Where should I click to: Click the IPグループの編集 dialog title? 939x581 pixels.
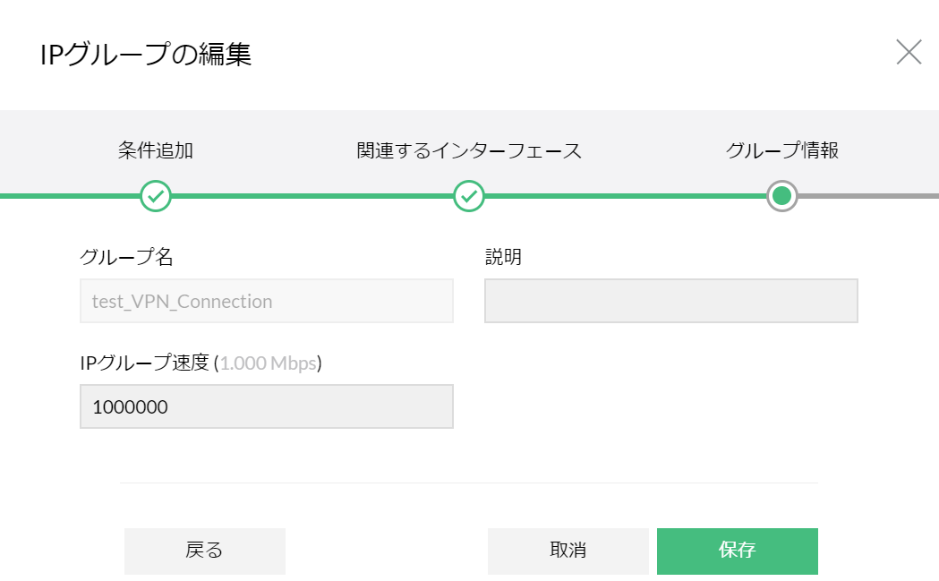(x=146, y=55)
